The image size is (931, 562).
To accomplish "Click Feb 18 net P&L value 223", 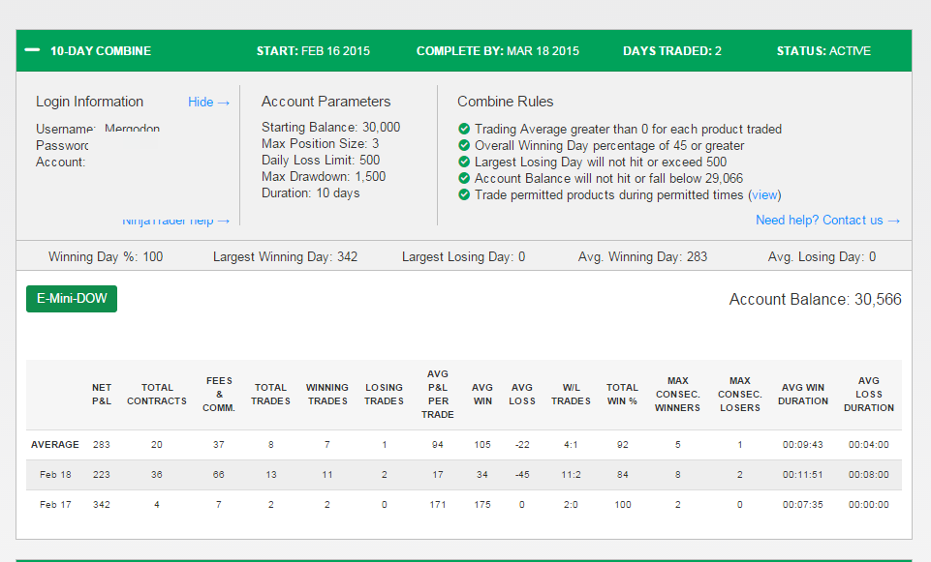I will click(x=102, y=475).
